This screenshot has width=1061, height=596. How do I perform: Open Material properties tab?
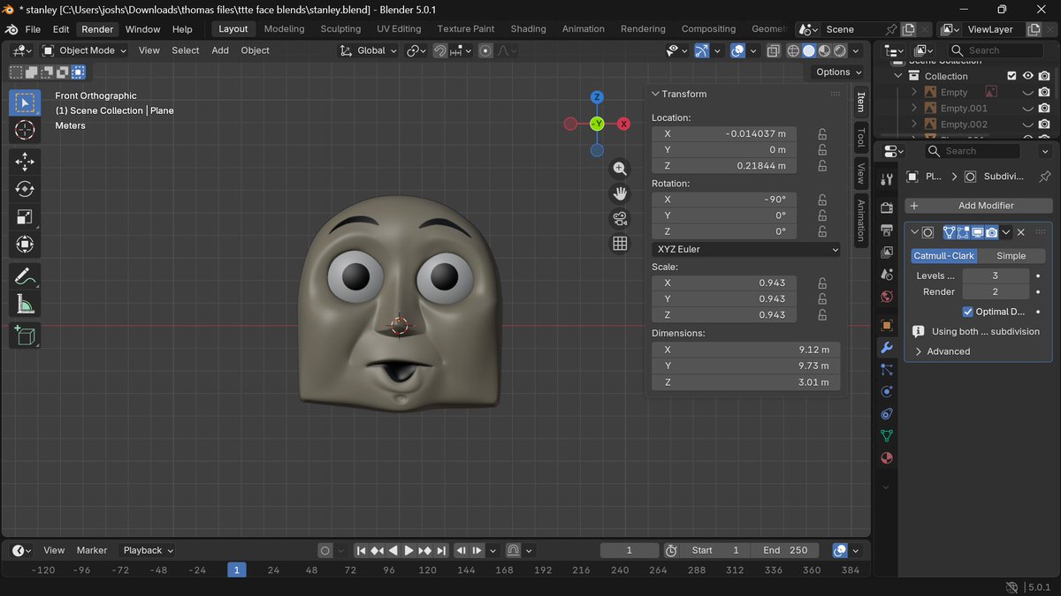(887, 458)
